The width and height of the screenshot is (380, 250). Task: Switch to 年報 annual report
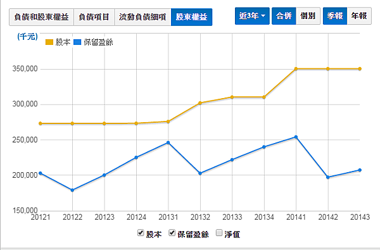point(359,16)
